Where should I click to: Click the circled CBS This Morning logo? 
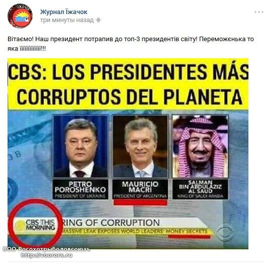click(x=36, y=225)
